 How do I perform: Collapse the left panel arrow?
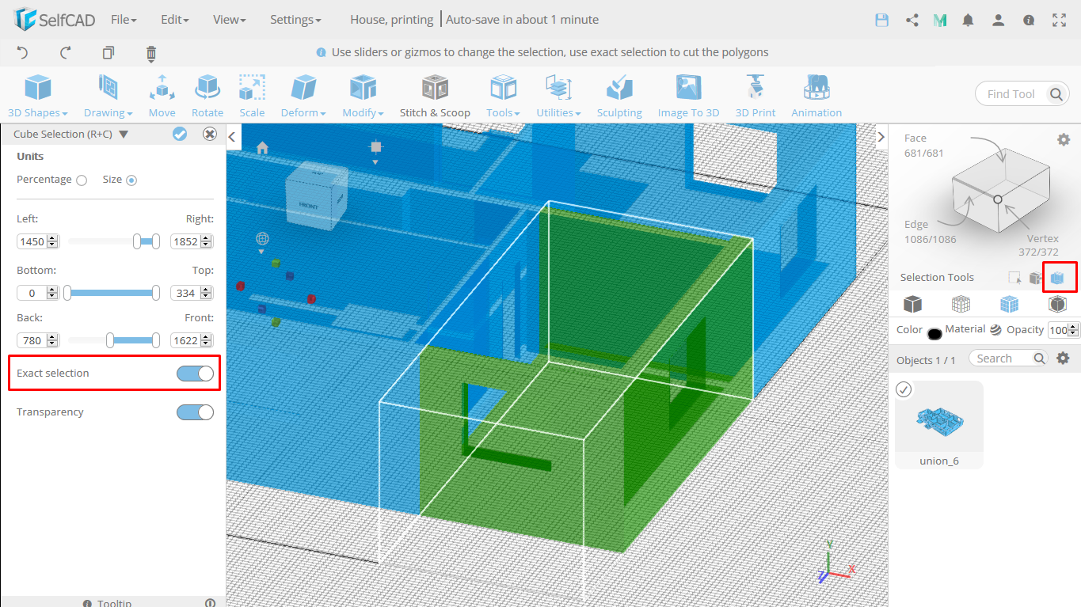(x=233, y=137)
